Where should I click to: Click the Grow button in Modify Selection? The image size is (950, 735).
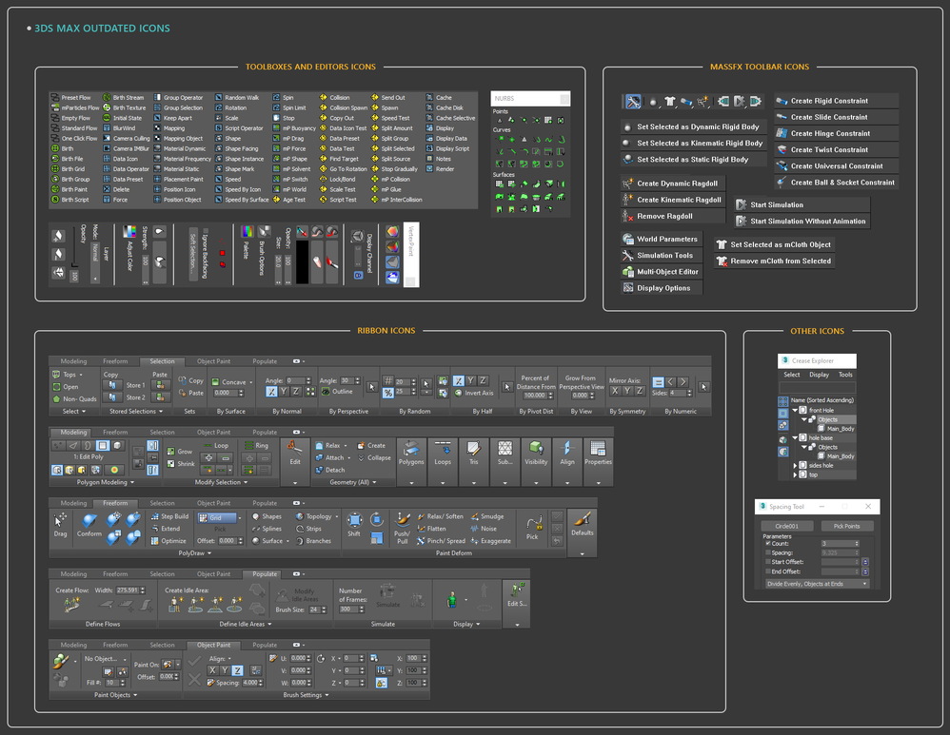pos(179,451)
